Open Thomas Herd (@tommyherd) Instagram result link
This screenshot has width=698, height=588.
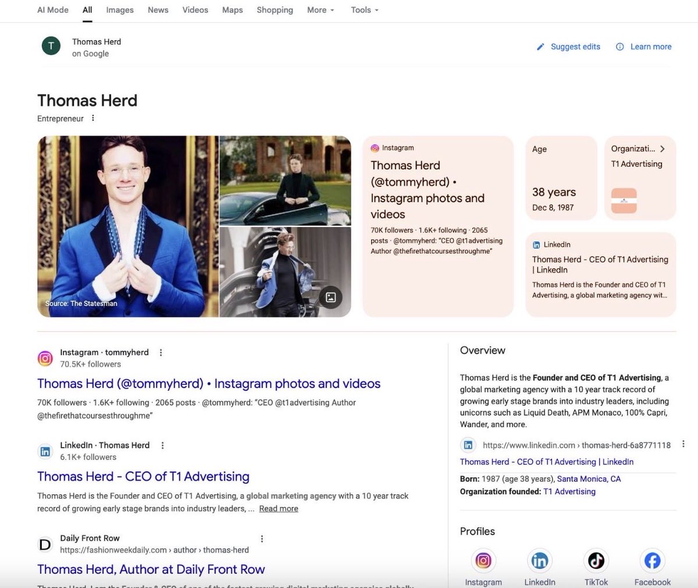(x=209, y=384)
